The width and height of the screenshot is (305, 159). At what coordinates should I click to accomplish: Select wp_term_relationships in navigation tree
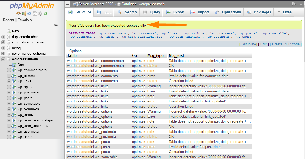tap(35, 120)
